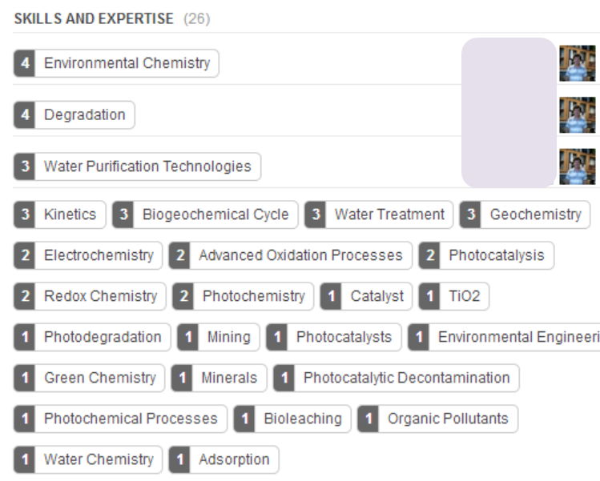Click the Geochemistry skill tag

tap(535, 214)
